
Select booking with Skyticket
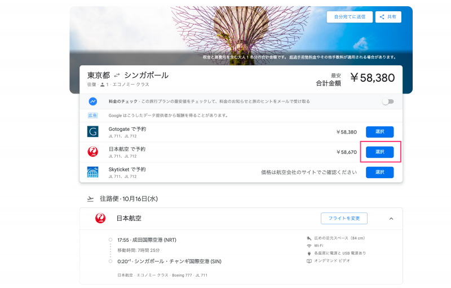point(379,172)
